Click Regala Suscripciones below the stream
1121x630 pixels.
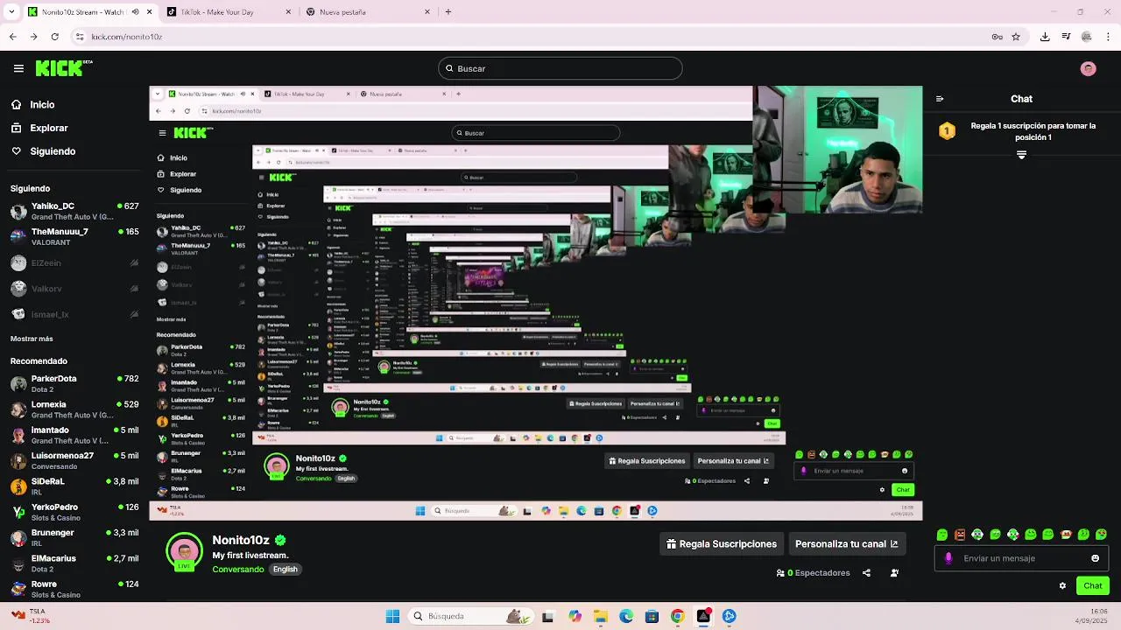pos(722,544)
